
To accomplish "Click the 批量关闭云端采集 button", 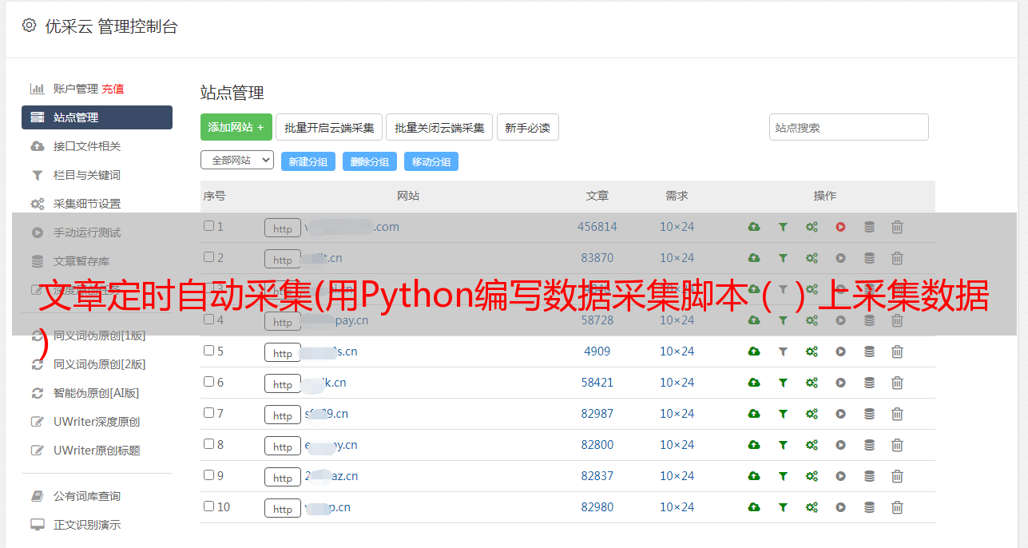I will (439, 127).
